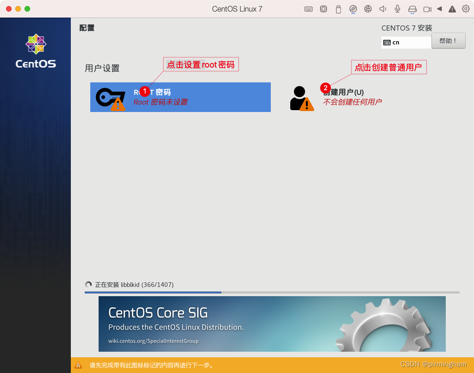Click the 'Root 密码未设置' status text
Viewport: 474px width, 373px height.
(x=161, y=102)
